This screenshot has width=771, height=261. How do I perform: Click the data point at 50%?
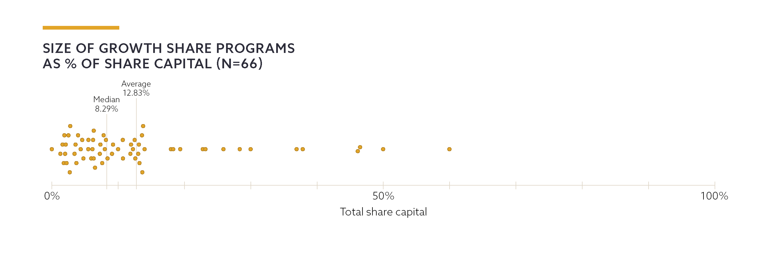pos(383,149)
